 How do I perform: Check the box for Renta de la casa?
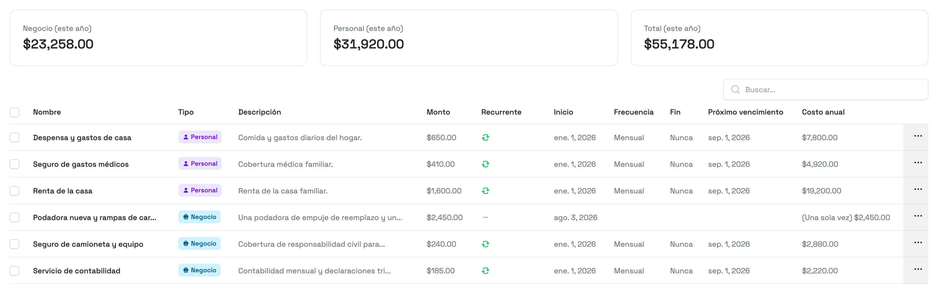pos(15,191)
